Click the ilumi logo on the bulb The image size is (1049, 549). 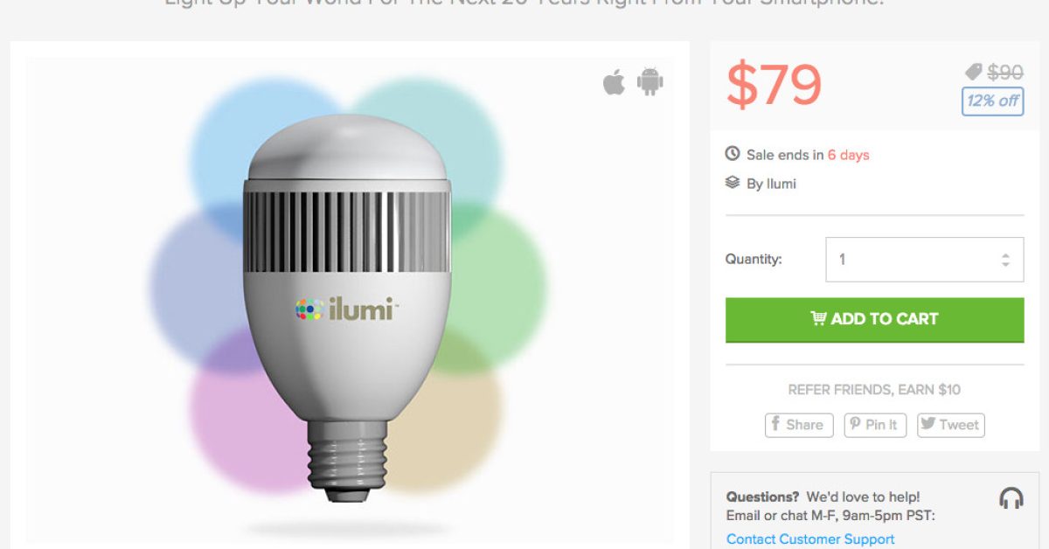tap(346, 309)
